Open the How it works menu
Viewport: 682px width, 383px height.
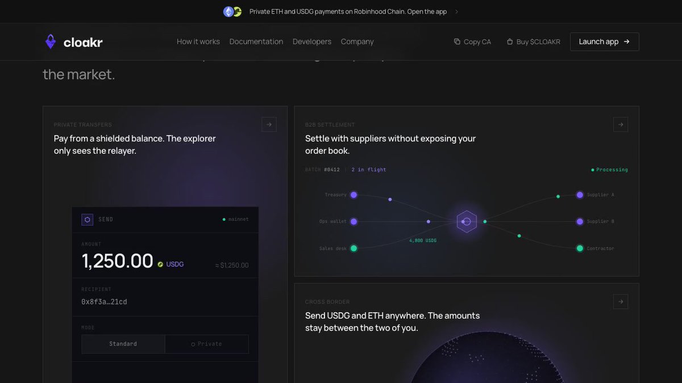[198, 41]
